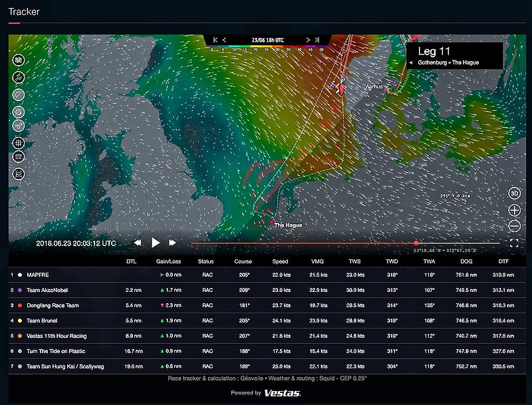The width and height of the screenshot is (532, 405).
Task: Select Vestas 11th Hour Racing row
Action: pos(267,336)
